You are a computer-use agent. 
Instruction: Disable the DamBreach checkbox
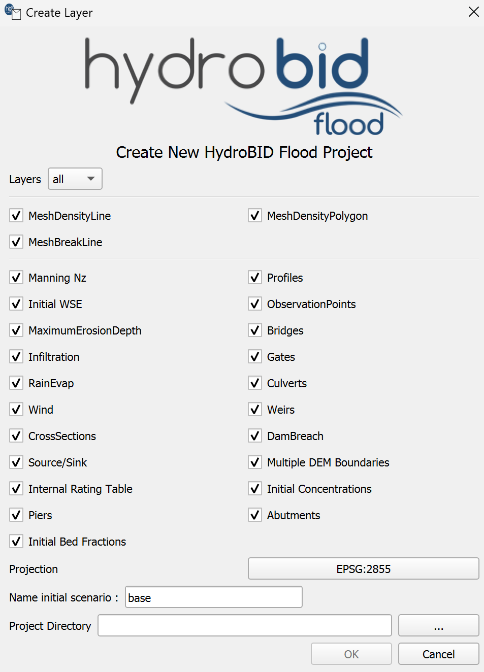click(255, 436)
